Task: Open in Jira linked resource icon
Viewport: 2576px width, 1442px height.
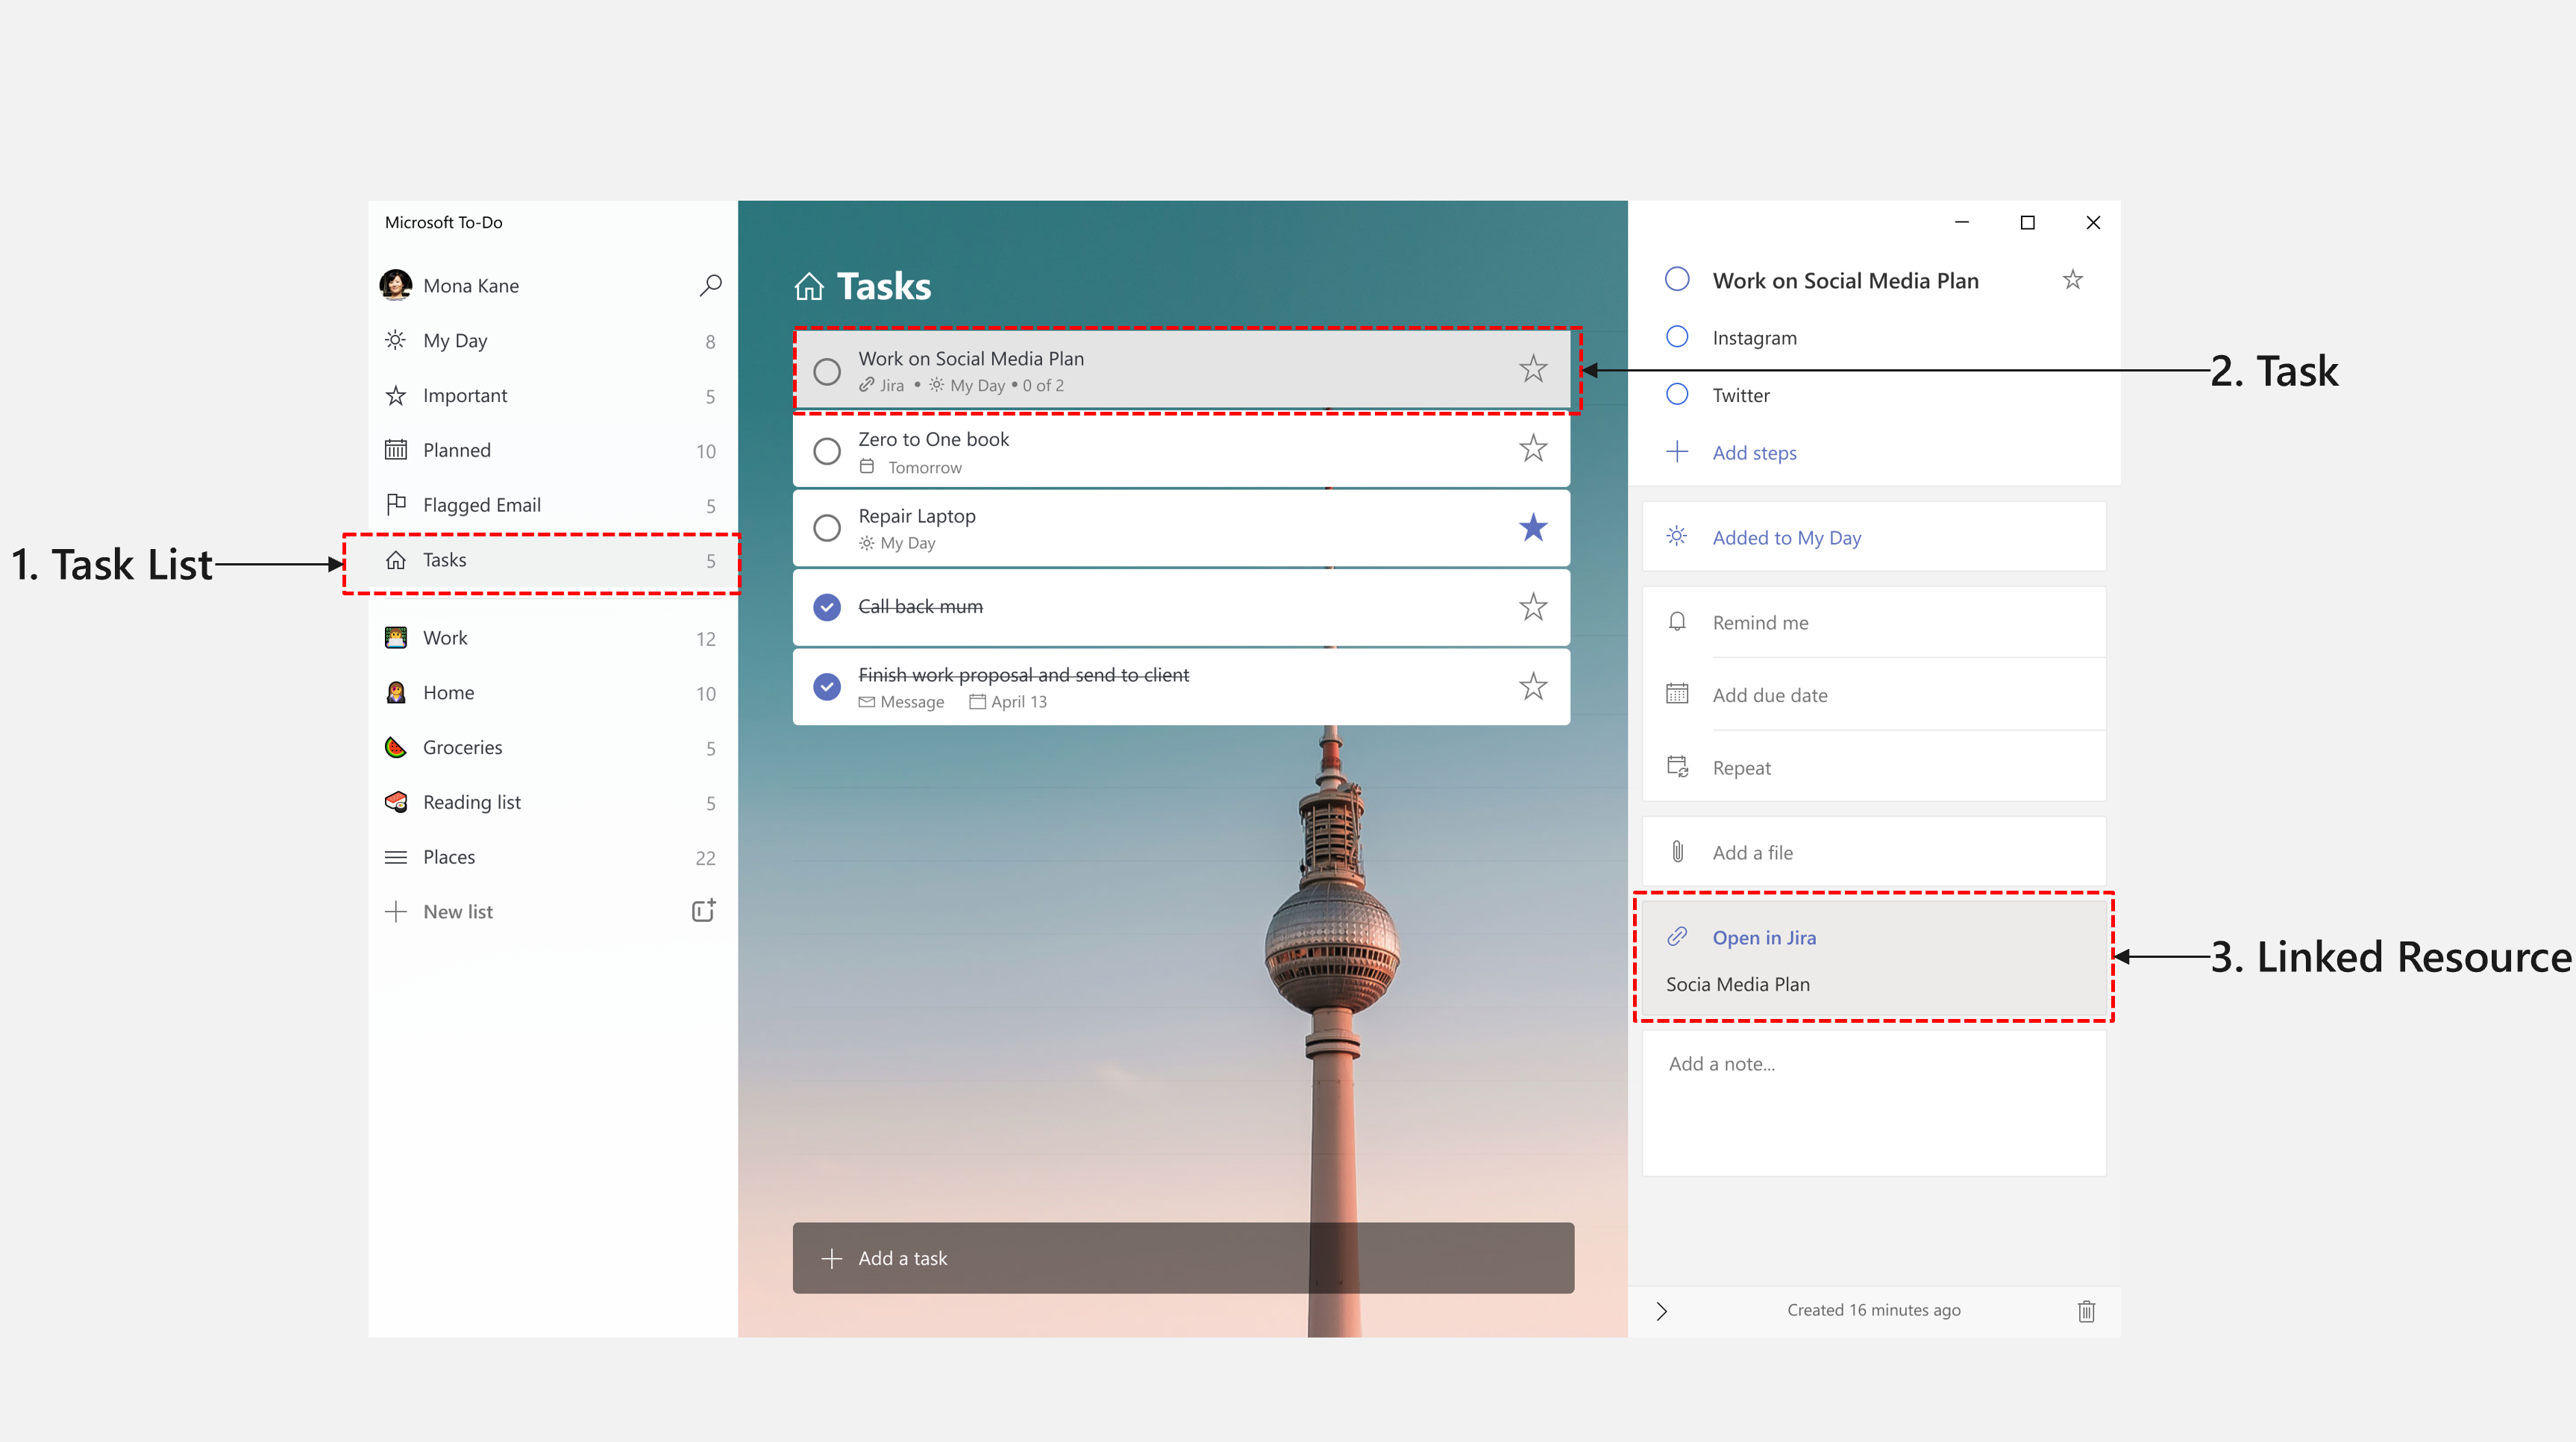Action: point(1677,936)
